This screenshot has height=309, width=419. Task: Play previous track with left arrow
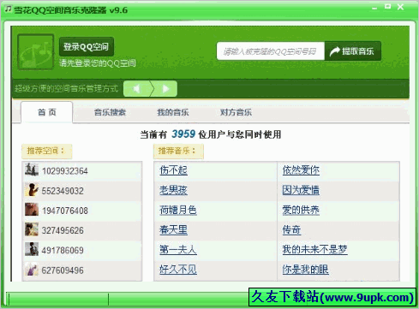tap(137, 89)
